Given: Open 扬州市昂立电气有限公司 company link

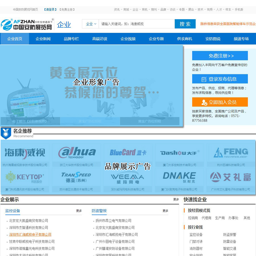Looking at the screenshot, I should click(113, 220).
